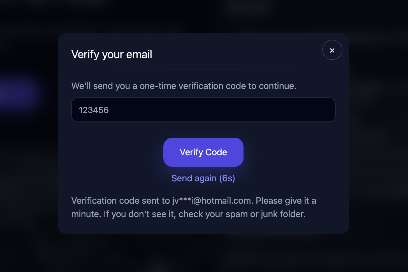Screen dimensions: 408x272
Task: Click the "check your spam or junk folder" text
Action: pos(242,214)
